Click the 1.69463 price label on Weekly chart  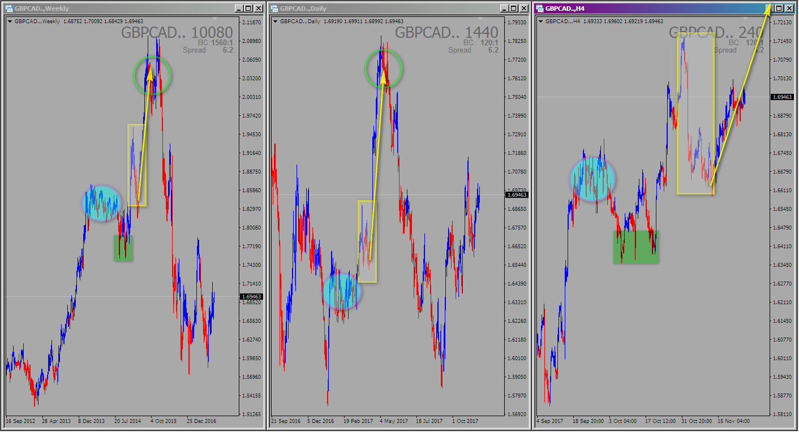[251, 296]
